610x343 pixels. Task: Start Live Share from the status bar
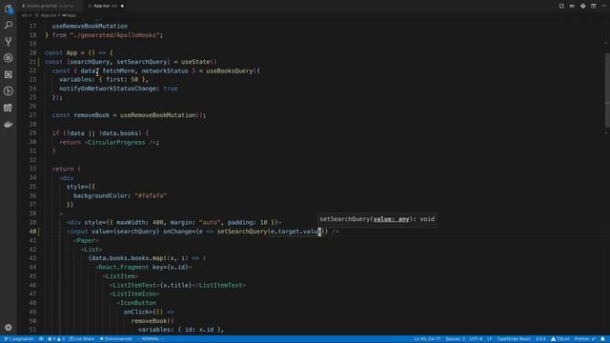(x=82, y=339)
